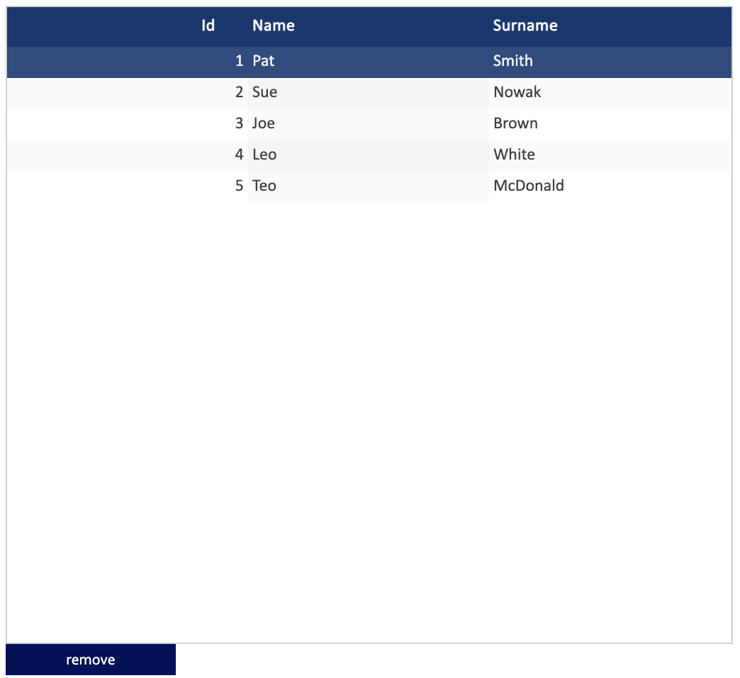Select the Pat name cell
The image size is (740, 678).
click(264, 61)
